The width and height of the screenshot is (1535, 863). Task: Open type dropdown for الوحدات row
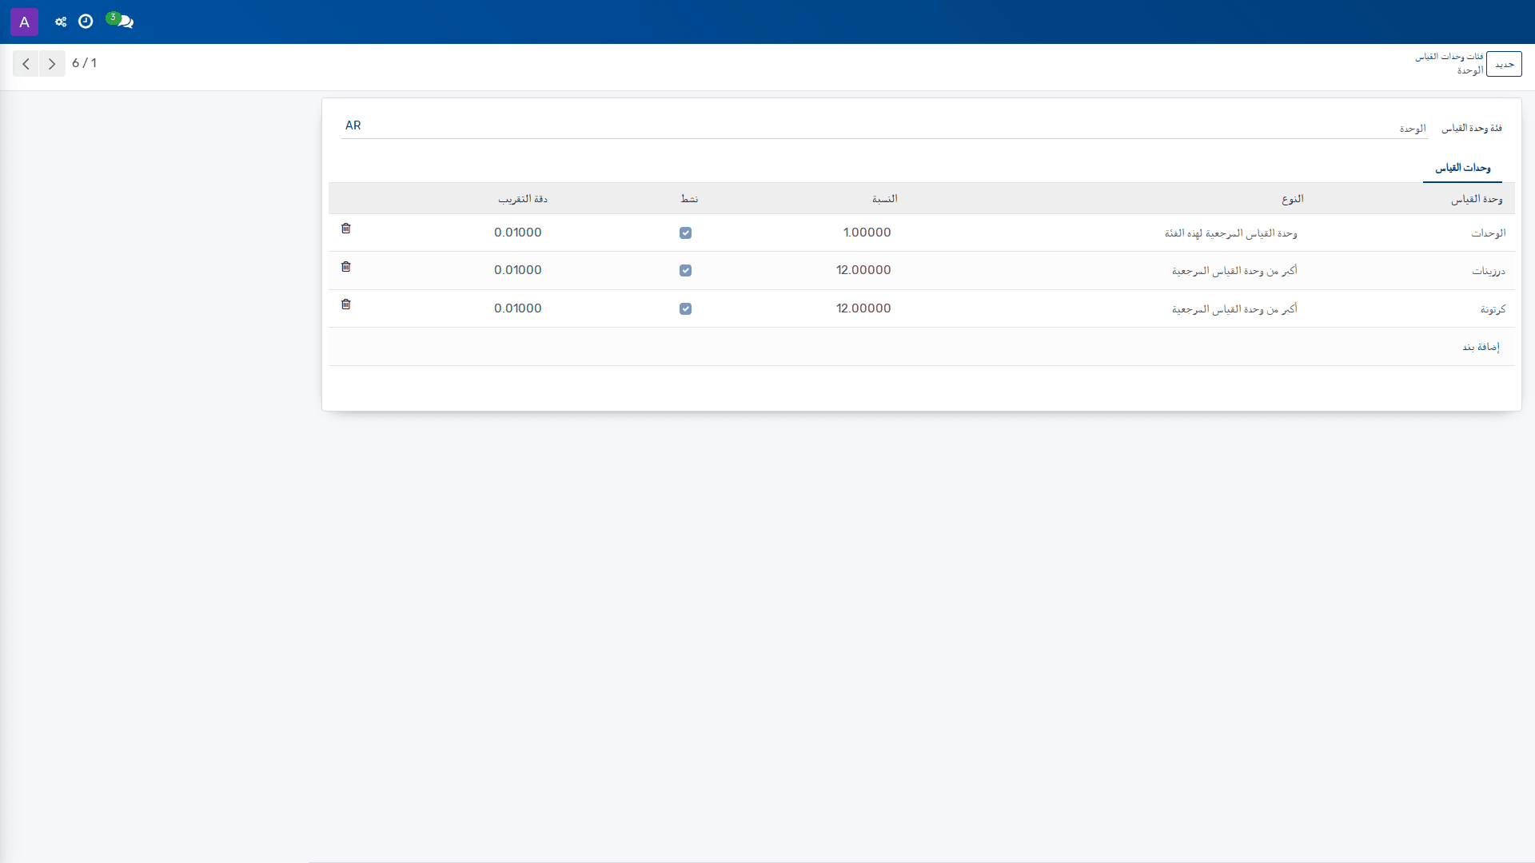click(1231, 233)
